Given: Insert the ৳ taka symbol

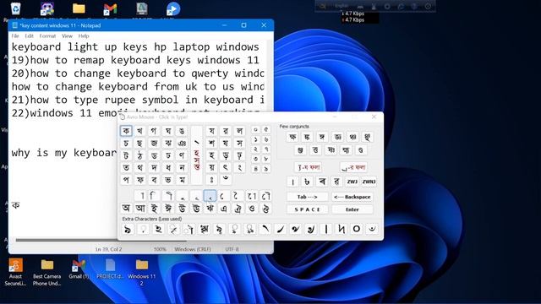Looking at the screenshot, I should [307, 182].
